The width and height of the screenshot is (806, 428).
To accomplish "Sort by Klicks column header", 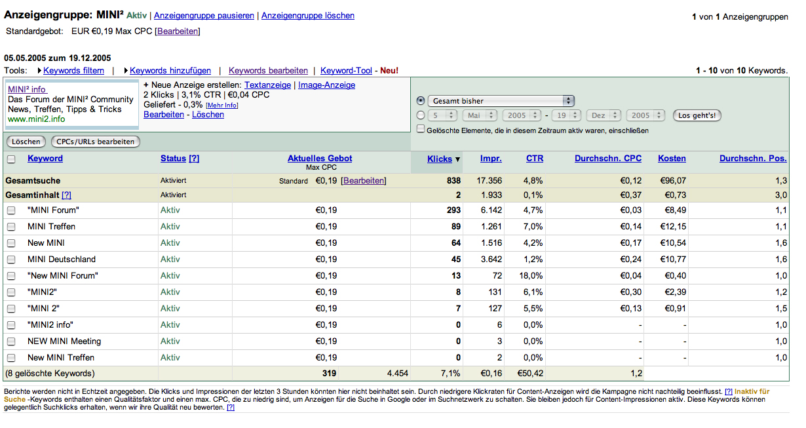I will pyautogui.click(x=440, y=159).
